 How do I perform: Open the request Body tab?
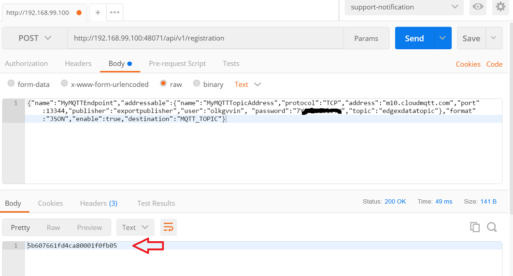click(120, 63)
